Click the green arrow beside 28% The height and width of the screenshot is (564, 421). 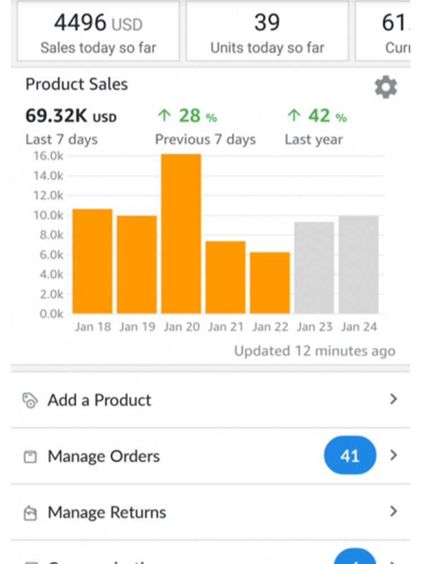tap(164, 116)
